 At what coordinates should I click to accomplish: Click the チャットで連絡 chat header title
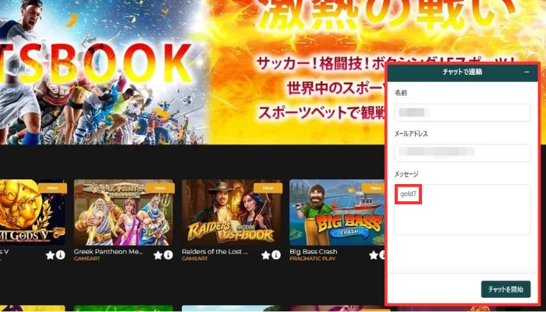(462, 72)
